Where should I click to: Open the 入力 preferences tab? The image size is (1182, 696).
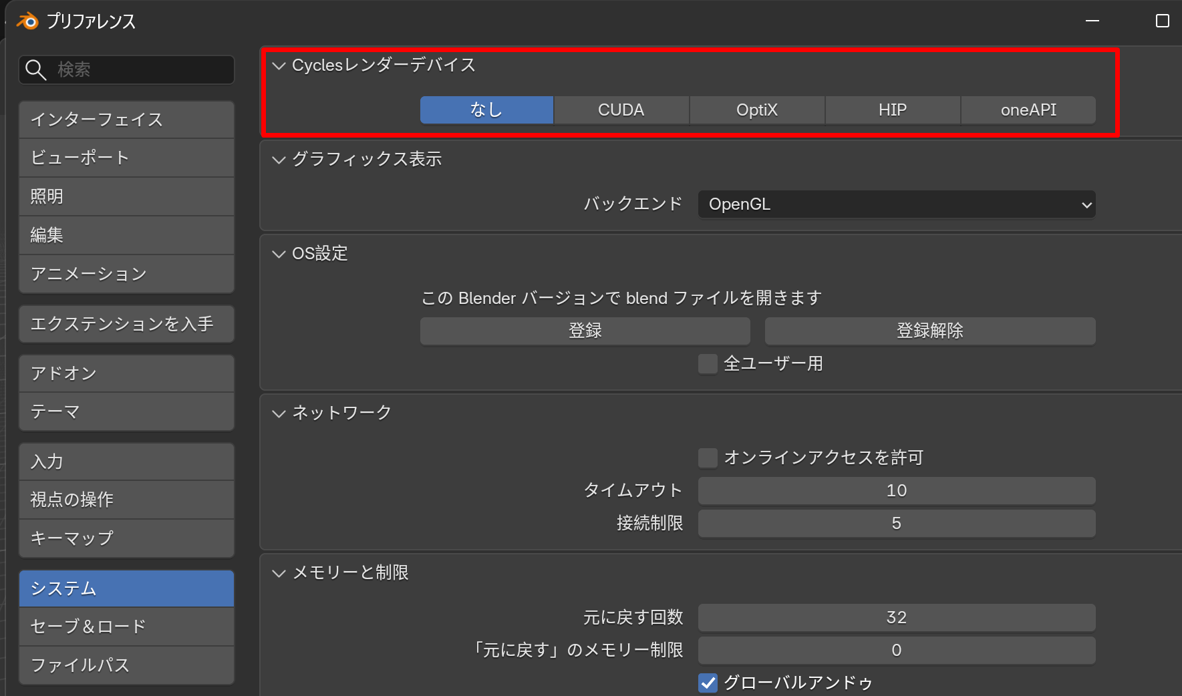127,462
